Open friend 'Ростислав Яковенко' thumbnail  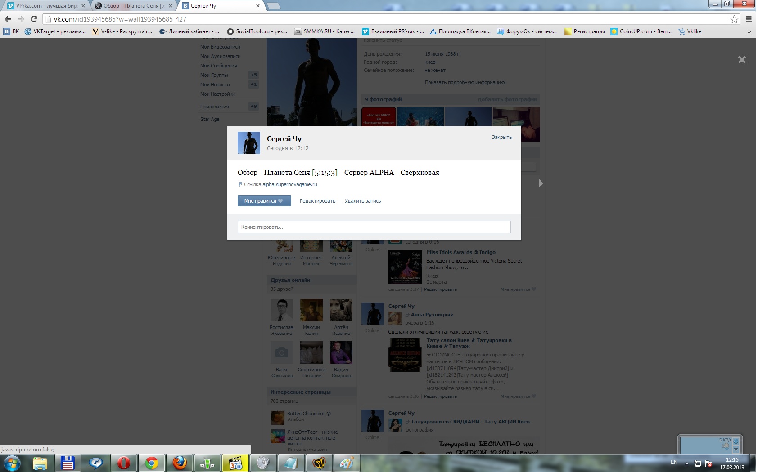pyautogui.click(x=282, y=310)
